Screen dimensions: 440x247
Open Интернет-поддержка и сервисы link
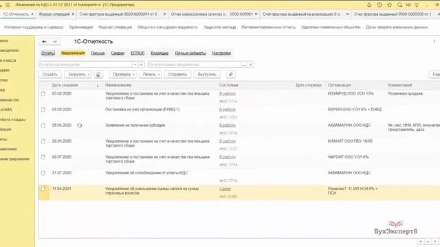click(x=34, y=27)
